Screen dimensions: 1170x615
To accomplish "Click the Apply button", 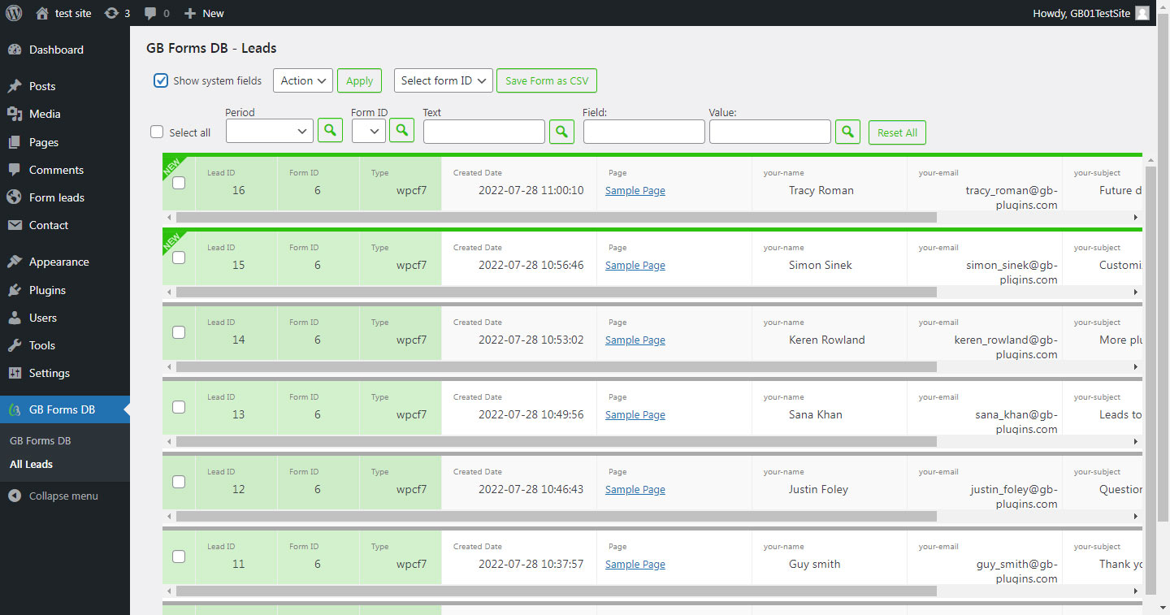I will pyautogui.click(x=360, y=80).
